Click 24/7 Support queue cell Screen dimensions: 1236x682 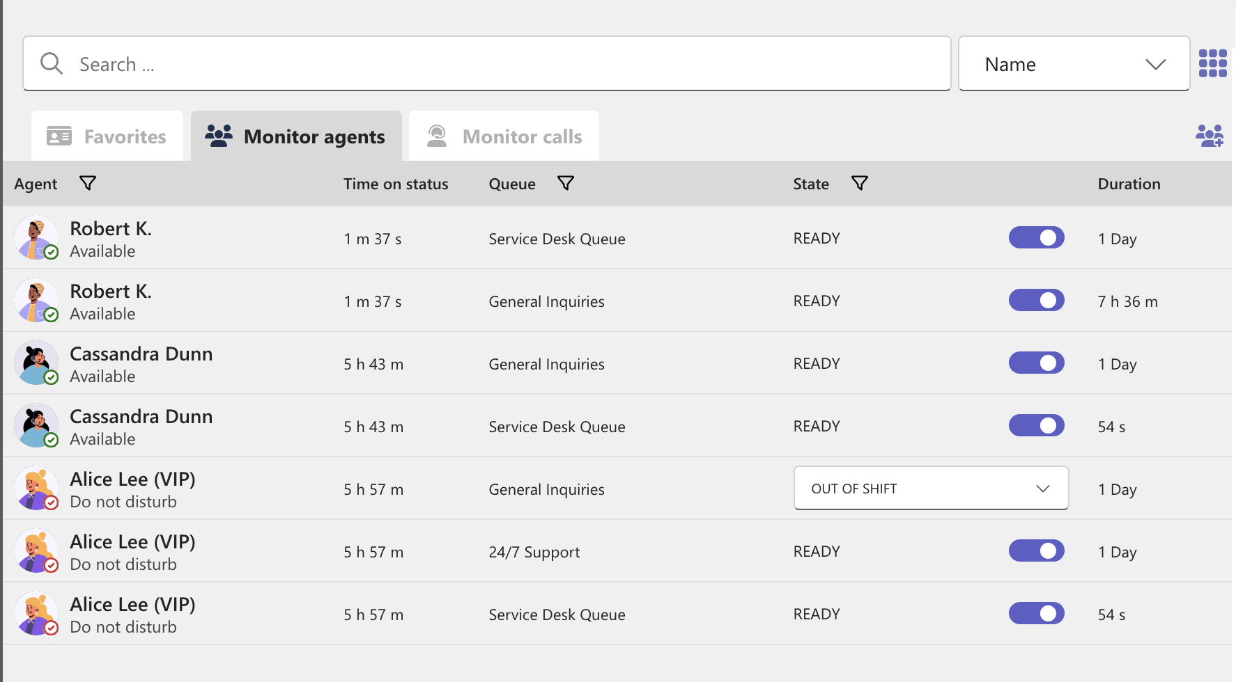[x=534, y=552]
